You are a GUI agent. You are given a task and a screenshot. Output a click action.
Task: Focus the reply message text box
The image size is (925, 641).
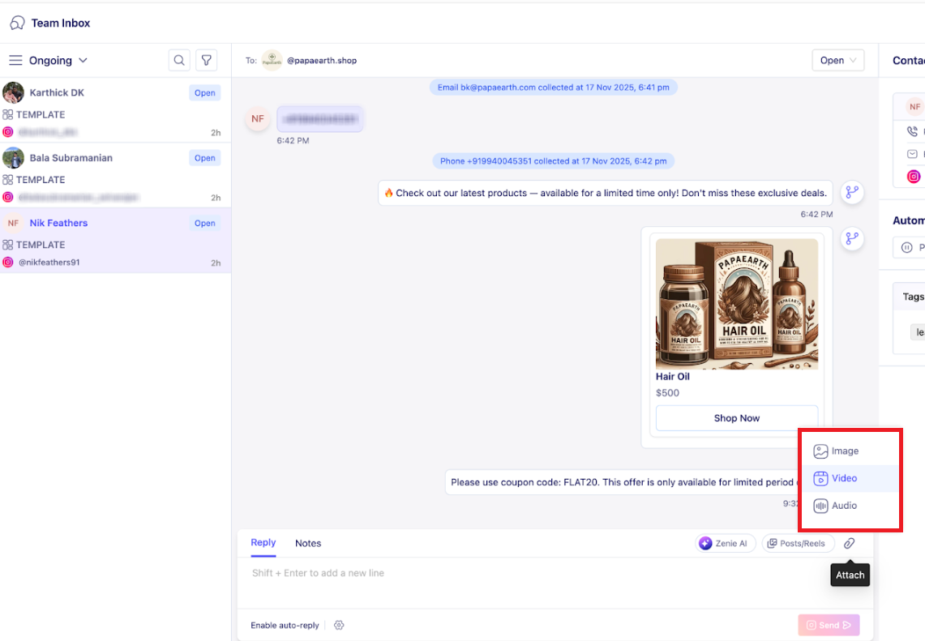tap(555, 583)
